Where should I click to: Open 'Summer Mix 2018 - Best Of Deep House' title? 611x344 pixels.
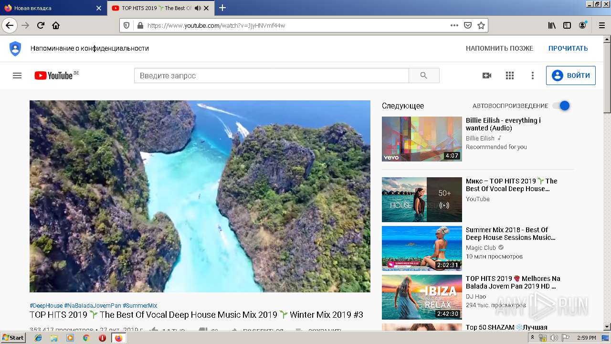click(x=511, y=234)
